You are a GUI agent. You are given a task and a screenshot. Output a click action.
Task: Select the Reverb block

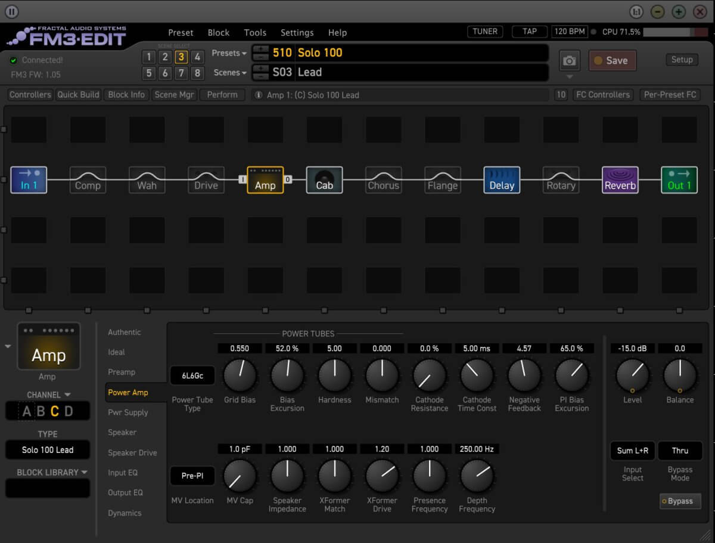(x=620, y=179)
